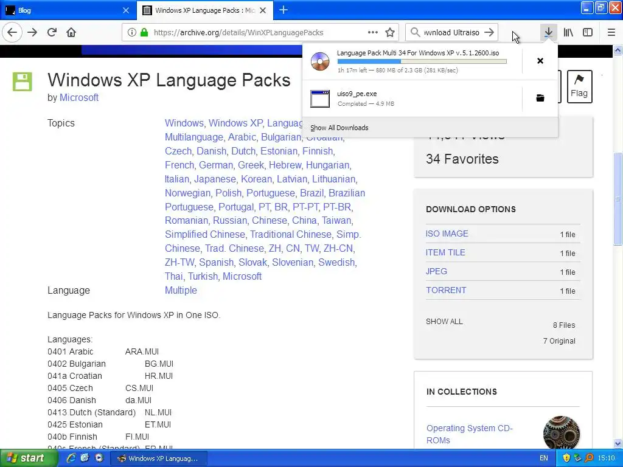This screenshot has height=467, width=623.
Task: Click the page vertical scrollbar thumb
Action: click(x=618, y=199)
